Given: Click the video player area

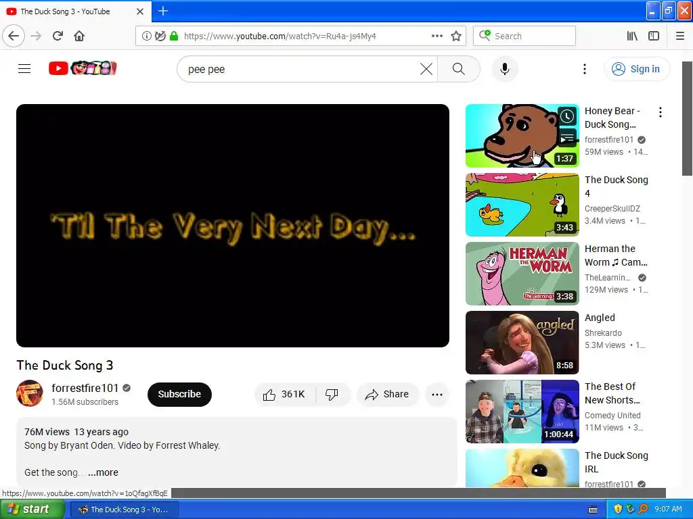Looking at the screenshot, I should (x=233, y=226).
